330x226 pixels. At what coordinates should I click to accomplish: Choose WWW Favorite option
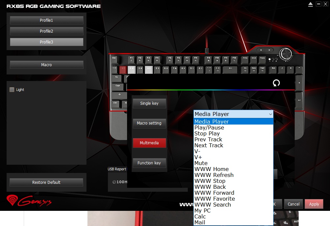pos(233,199)
